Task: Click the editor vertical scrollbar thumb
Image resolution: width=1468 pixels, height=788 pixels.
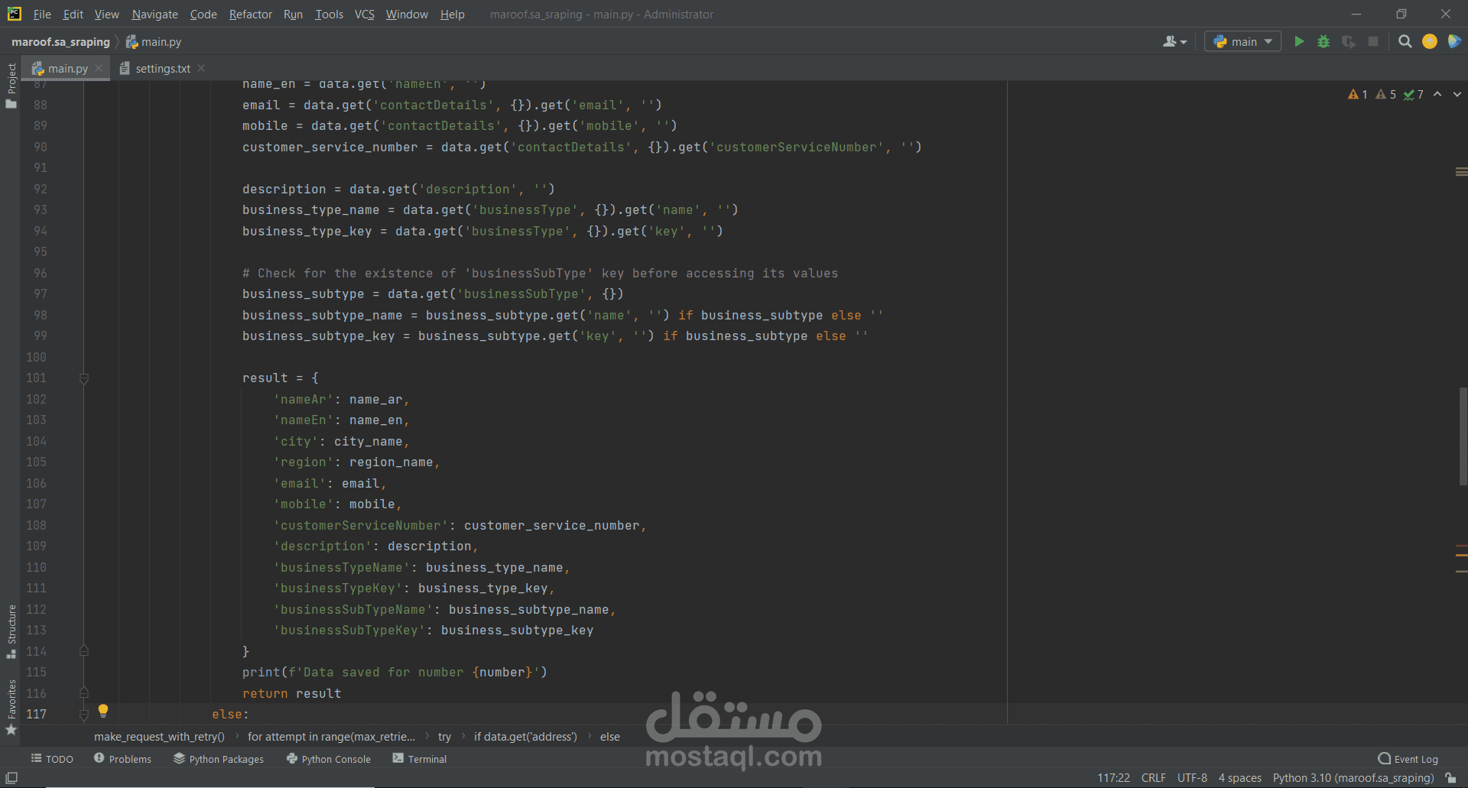Action: (x=1463, y=436)
